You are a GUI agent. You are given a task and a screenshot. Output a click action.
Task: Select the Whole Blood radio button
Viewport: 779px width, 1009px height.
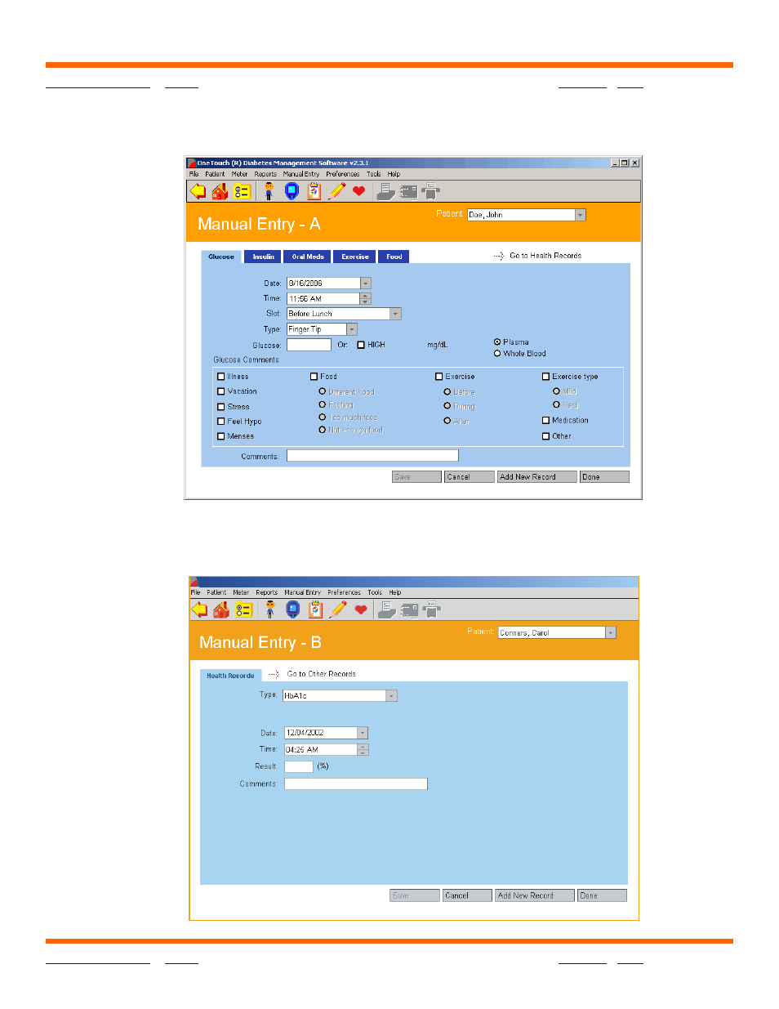pos(497,354)
